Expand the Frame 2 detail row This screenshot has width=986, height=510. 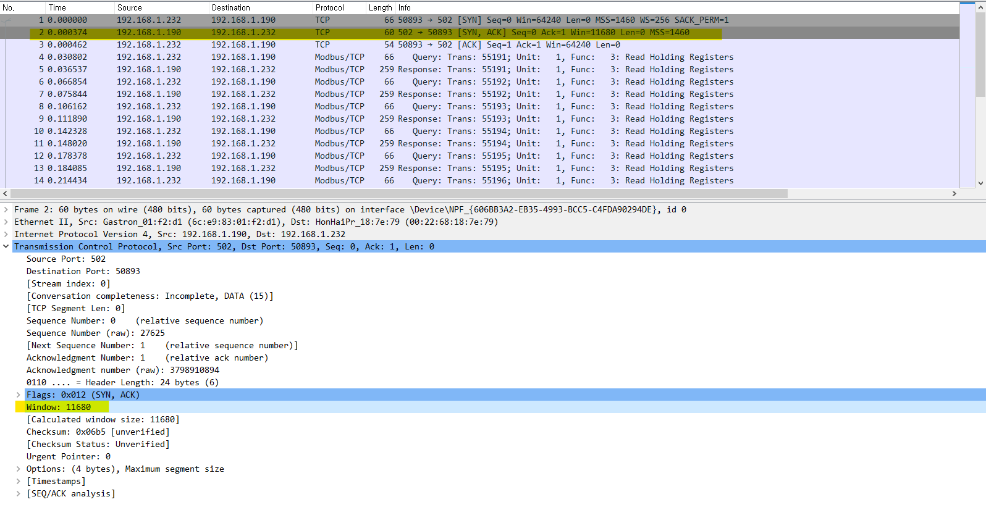[6, 209]
